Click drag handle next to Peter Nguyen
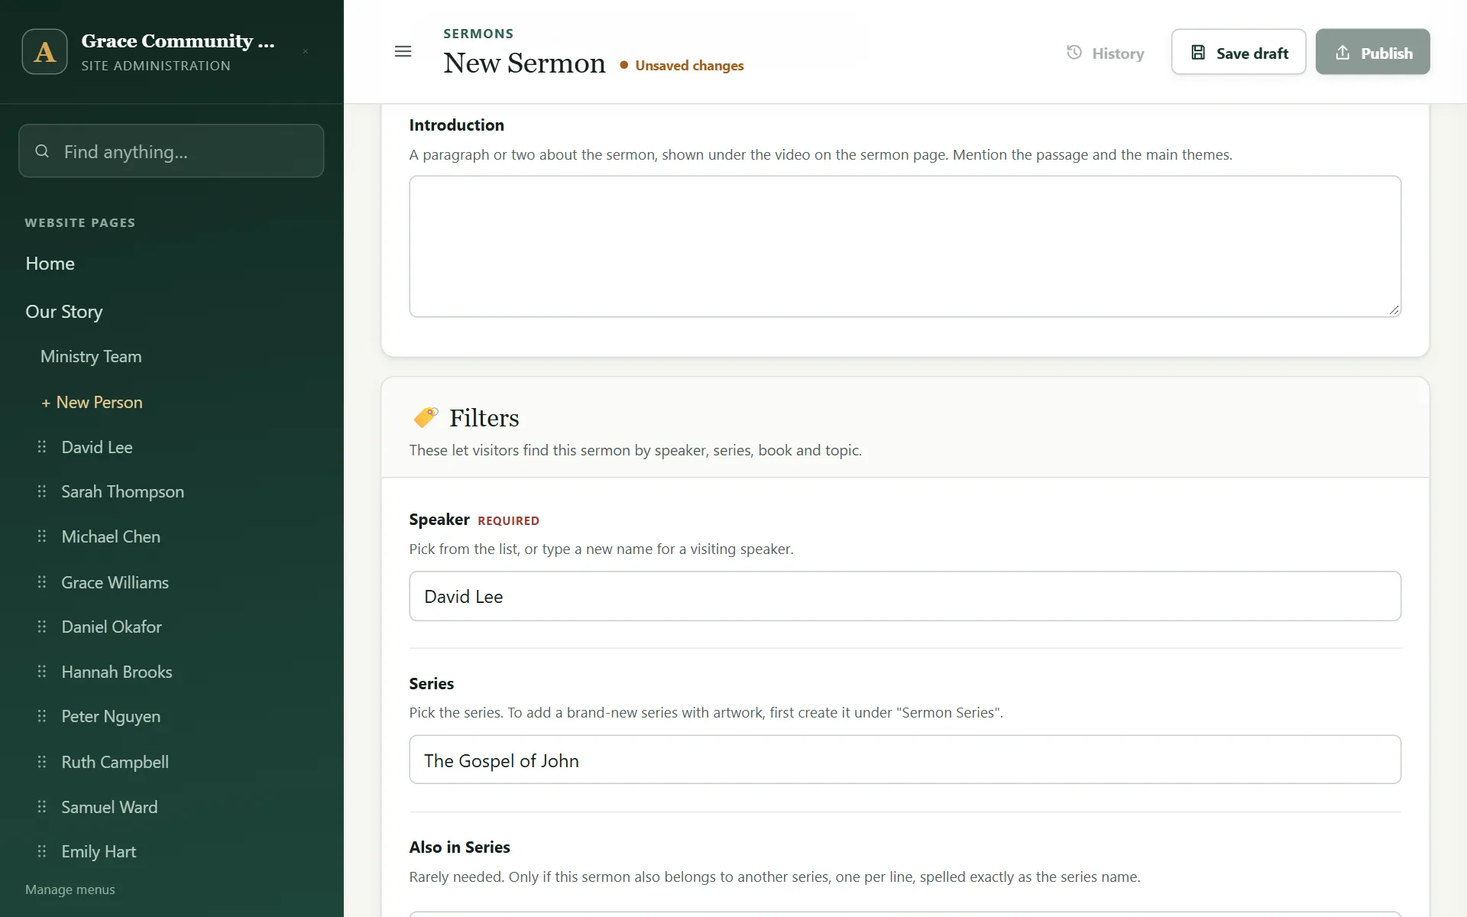The width and height of the screenshot is (1467, 917). tap(42, 716)
